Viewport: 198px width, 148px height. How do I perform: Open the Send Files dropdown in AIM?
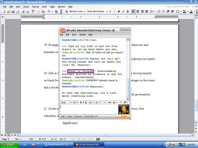tap(91, 117)
